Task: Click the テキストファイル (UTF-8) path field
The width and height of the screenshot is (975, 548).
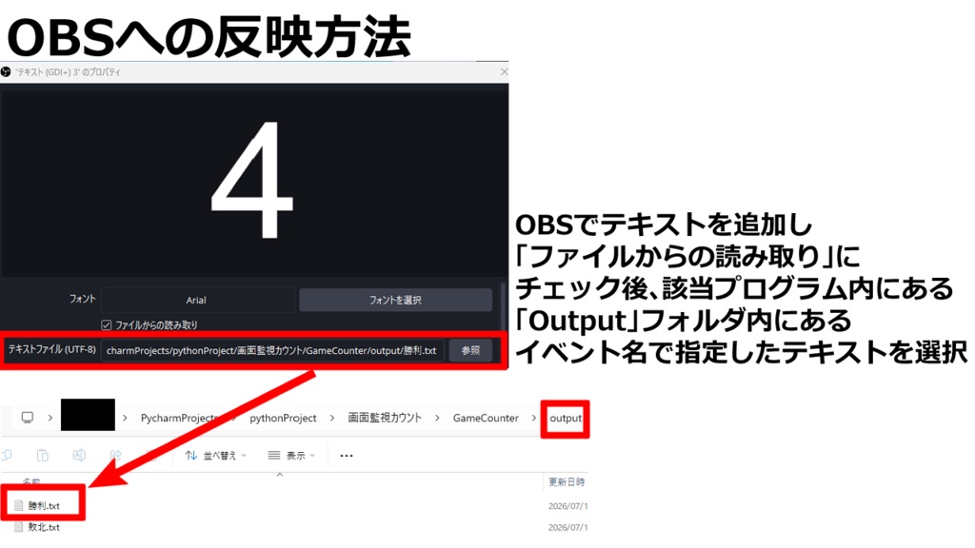Action: tap(272, 350)
